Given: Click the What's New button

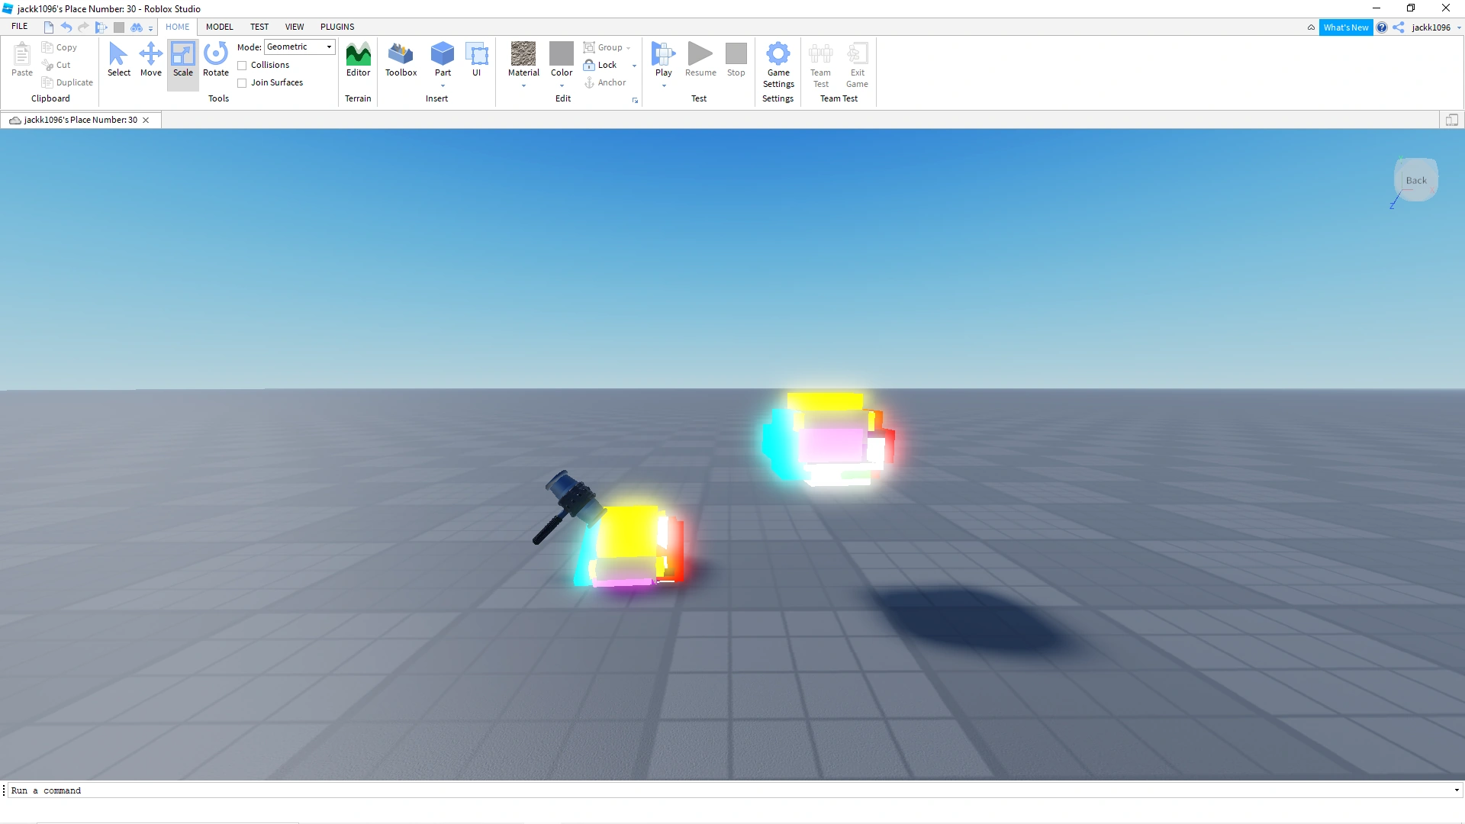Looking at the screenshot, I should click(x=1345, y=27).
